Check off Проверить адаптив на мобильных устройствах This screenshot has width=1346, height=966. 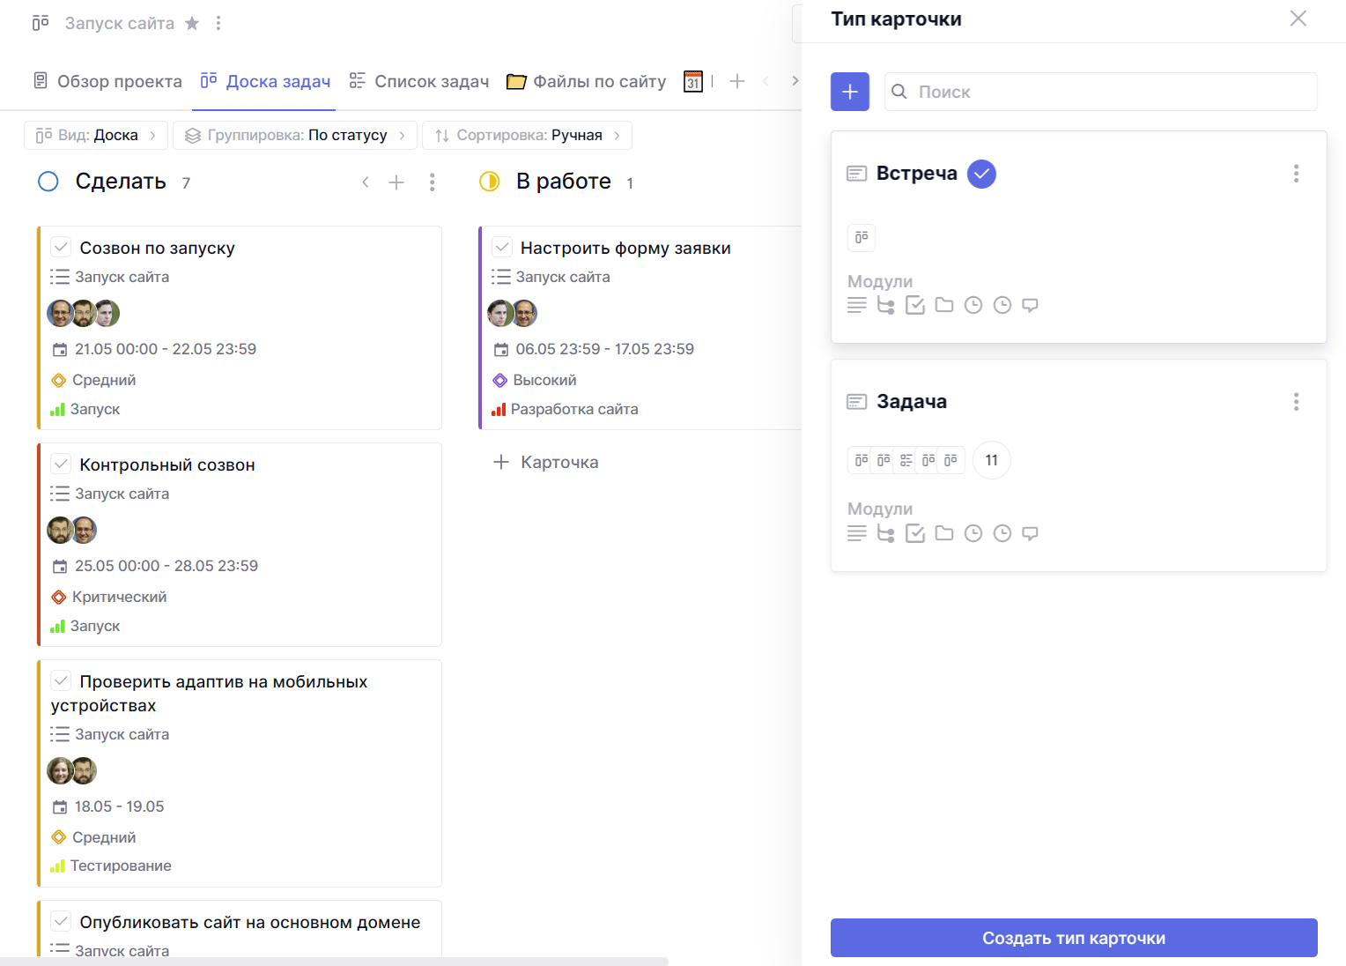(x=61, y=680)
